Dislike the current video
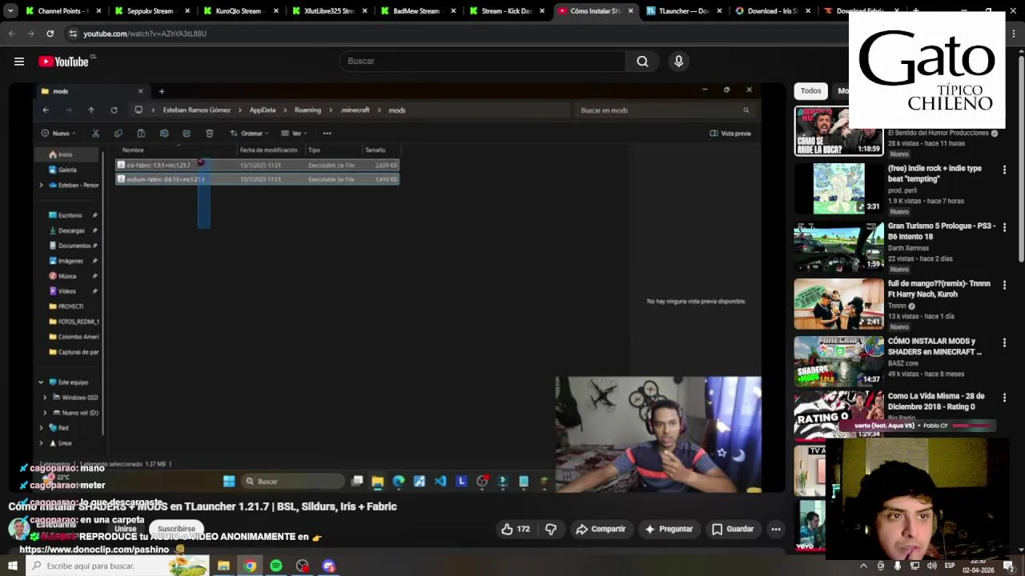Image resolution: width=1025 pixels, height=576 pixels. point(551,529)
